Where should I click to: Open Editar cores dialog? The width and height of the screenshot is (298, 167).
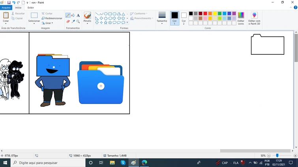pyautogui.click(x=241, y=18)
